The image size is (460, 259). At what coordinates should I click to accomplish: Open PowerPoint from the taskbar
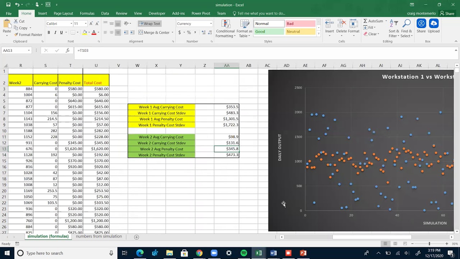click(x=303, y=253)
